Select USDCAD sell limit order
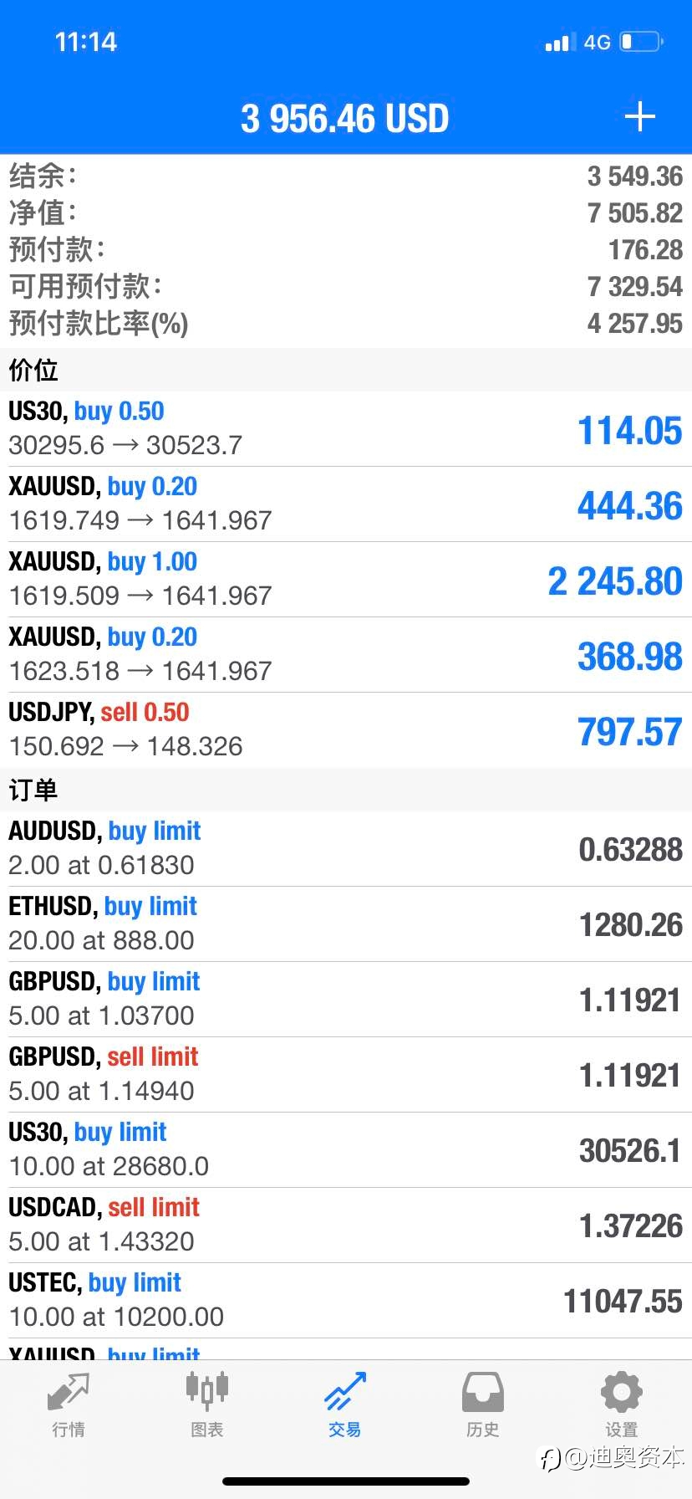The width and height of the screenshot is (692, 1499). (346, 1225)
